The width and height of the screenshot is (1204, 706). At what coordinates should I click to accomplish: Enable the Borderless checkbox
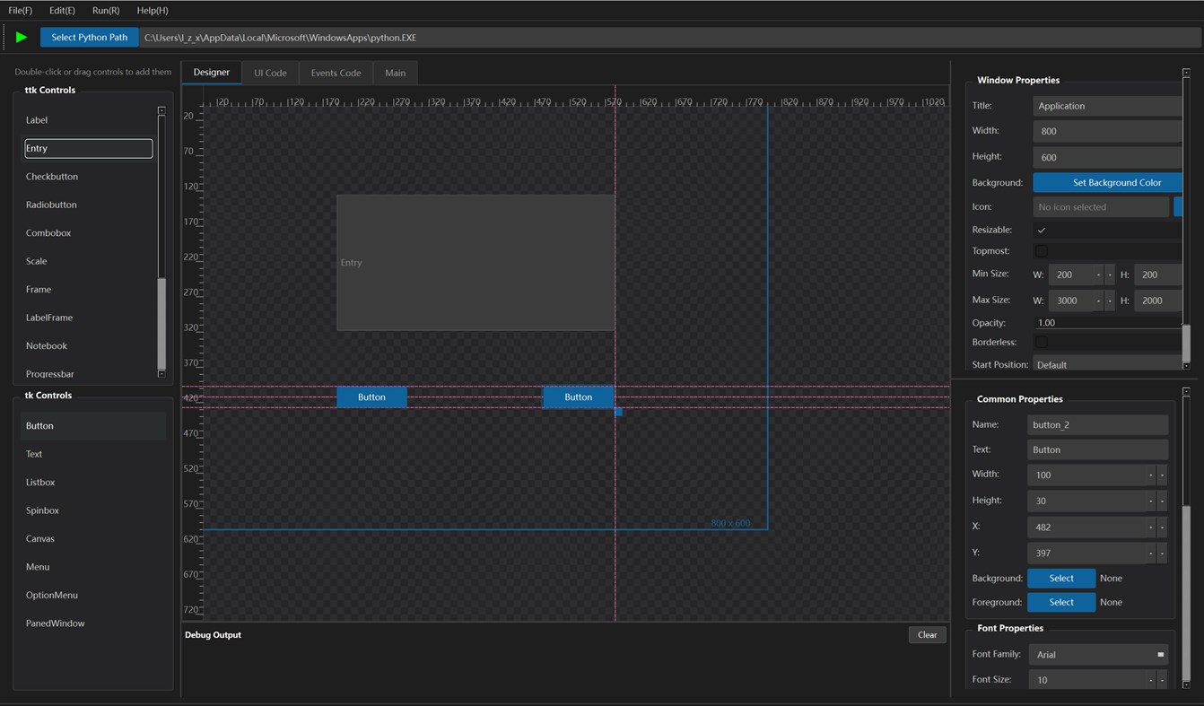(1042, 342)
